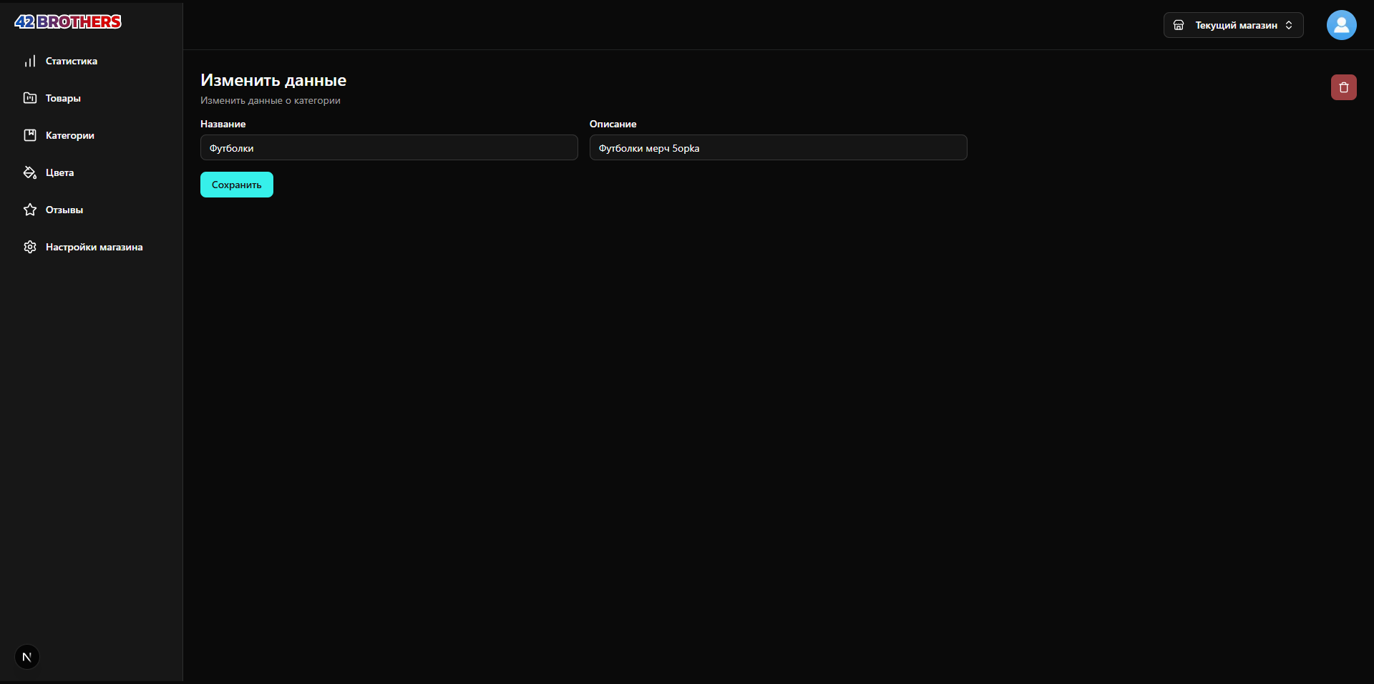Click the bookmark icon beside Категории
Screen dimensions: 1374x684
[30, 136]
